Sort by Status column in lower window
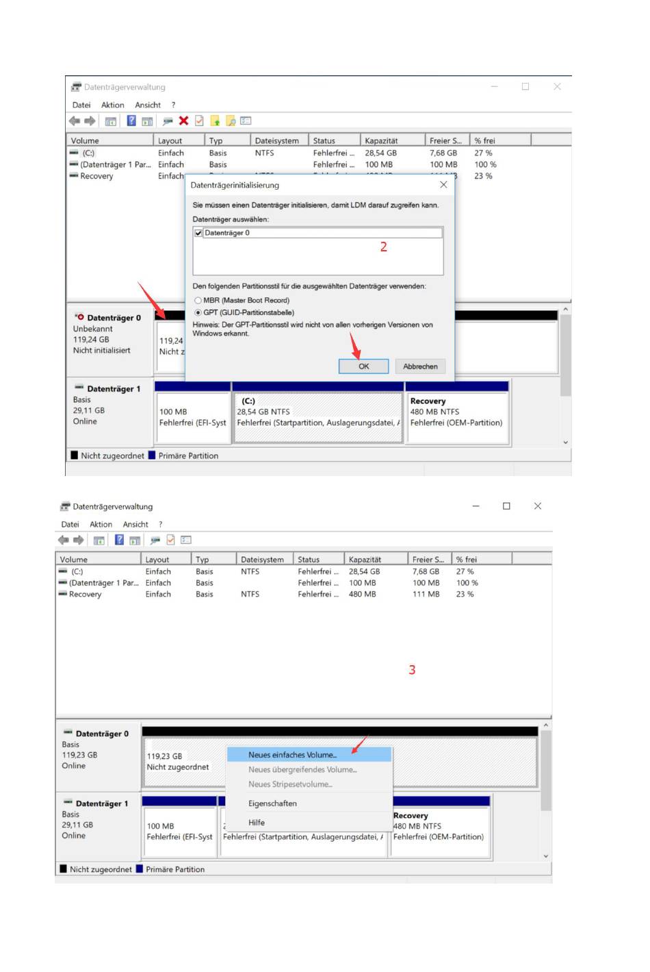Screen dimensions: 650x972 (319, 560)
